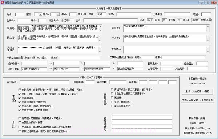This screenshot has height=139, width=218.
Task: Click the first 手术者 input box
Action: (x=143, y=82)
